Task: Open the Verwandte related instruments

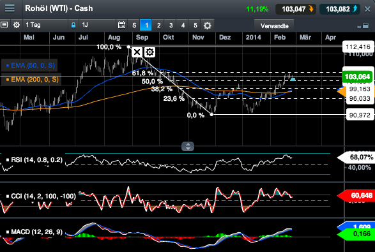Action: tap(274, 26)
